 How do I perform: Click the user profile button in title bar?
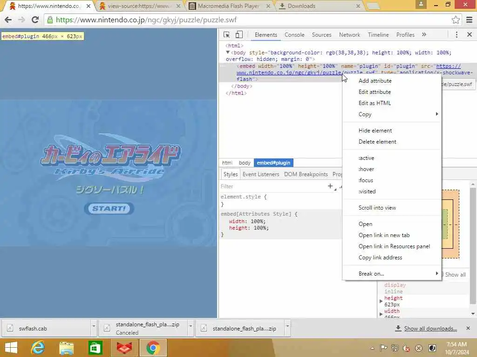(421, 4)
